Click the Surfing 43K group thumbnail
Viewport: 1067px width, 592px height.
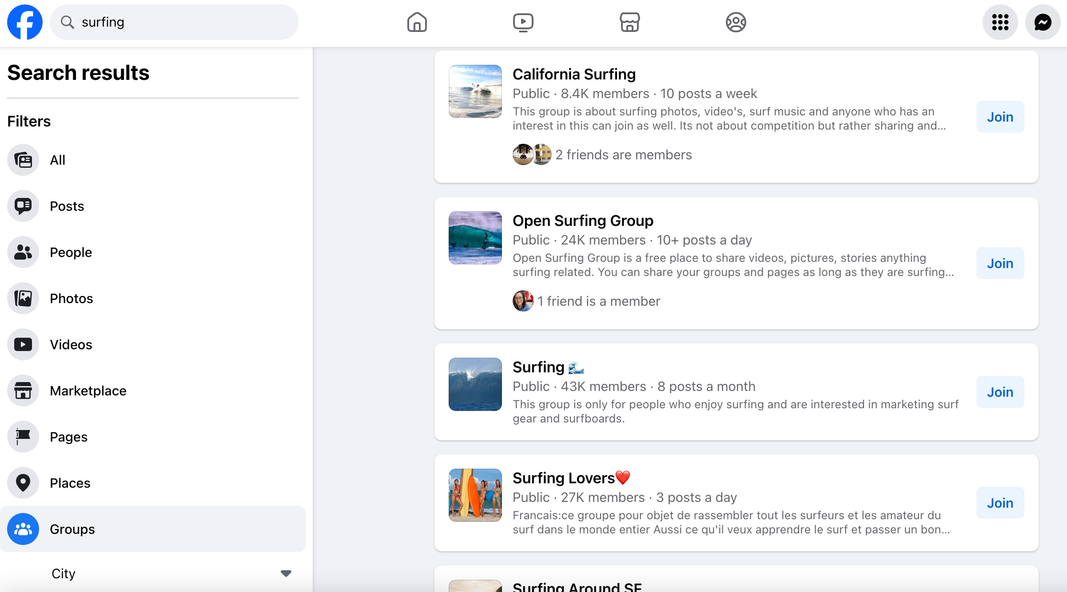(475, 384)
